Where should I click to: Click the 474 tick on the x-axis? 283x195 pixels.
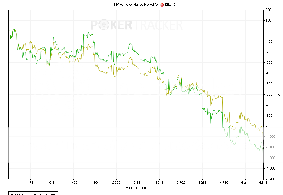point(30,183)
